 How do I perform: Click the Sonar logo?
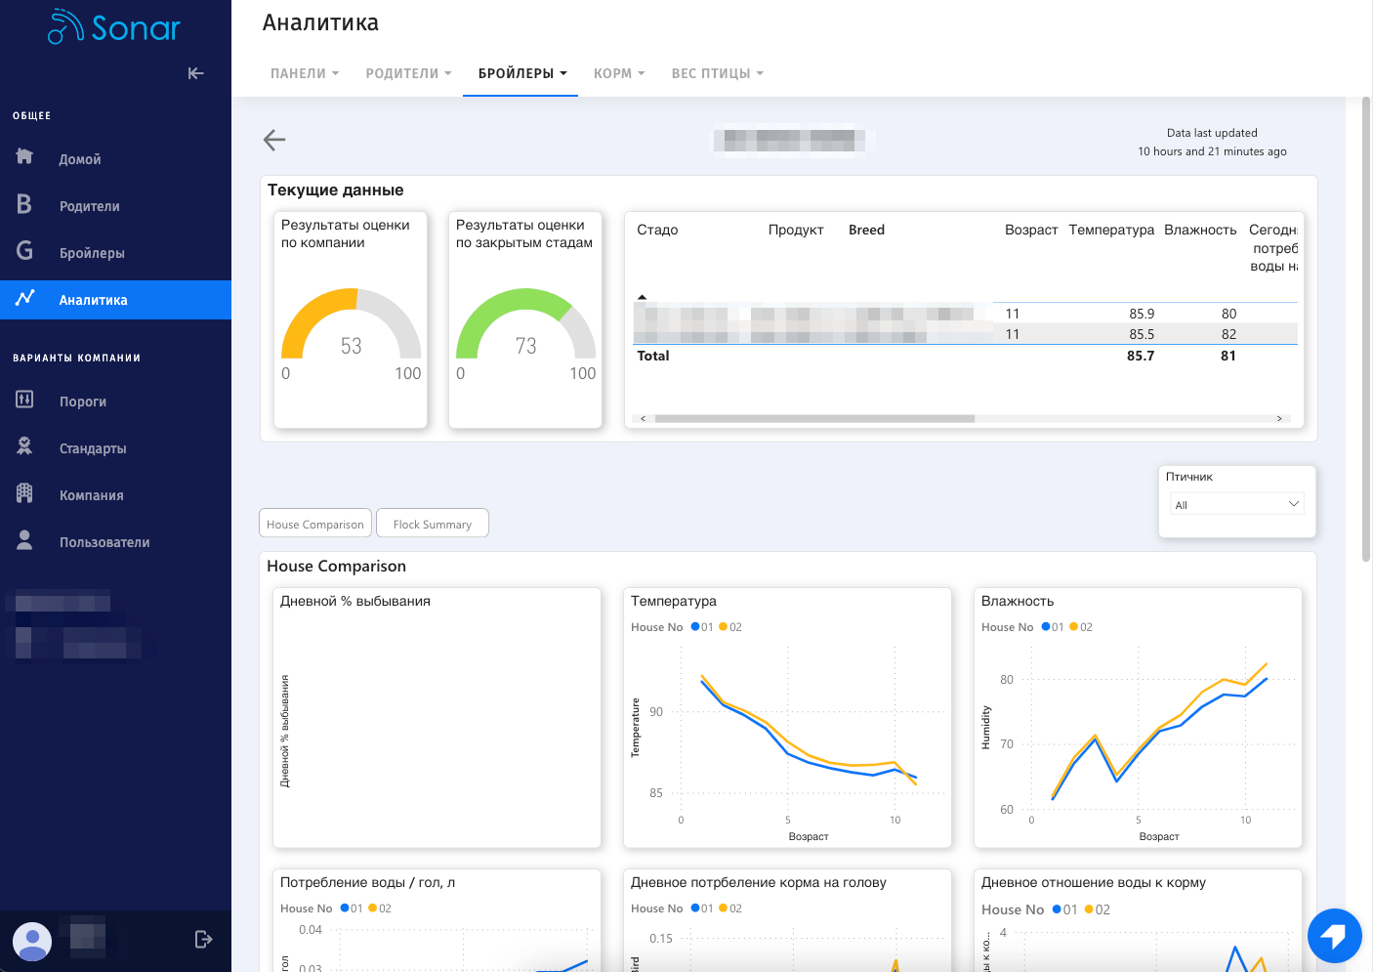pos(114,27)
